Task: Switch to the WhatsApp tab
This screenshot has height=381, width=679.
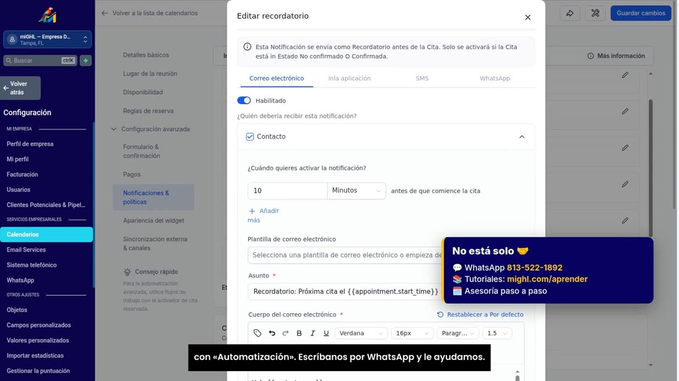Action: (495, 78)
